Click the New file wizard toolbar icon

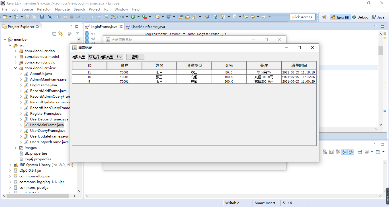pyautogui.click(x=5, y=17)
